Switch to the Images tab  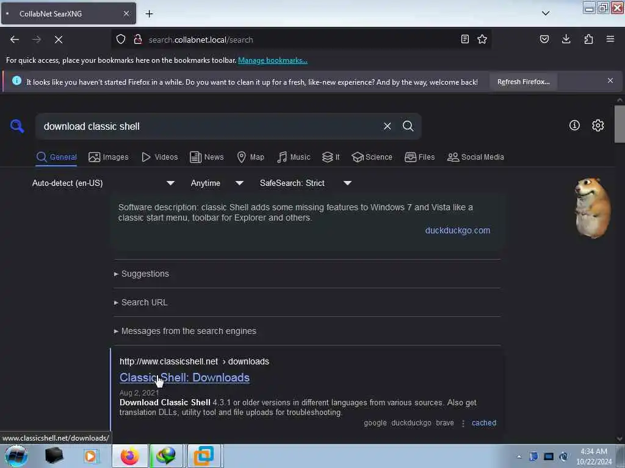pos(109,157)
